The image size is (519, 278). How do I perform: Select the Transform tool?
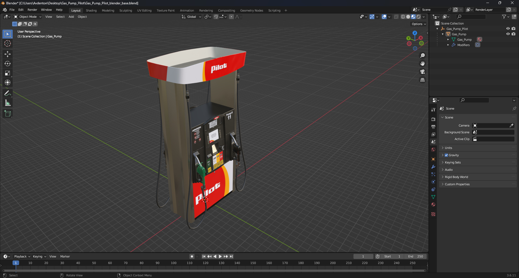pyautogui.click(x=8, y=82)
